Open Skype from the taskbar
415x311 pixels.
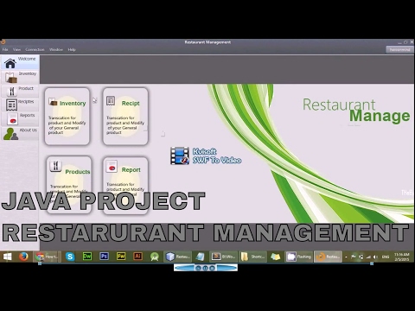coord(70,257)
